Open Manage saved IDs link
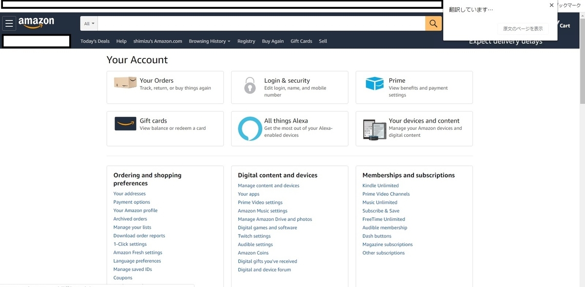This screenshot has height=287, width=585. click(133, 269)
